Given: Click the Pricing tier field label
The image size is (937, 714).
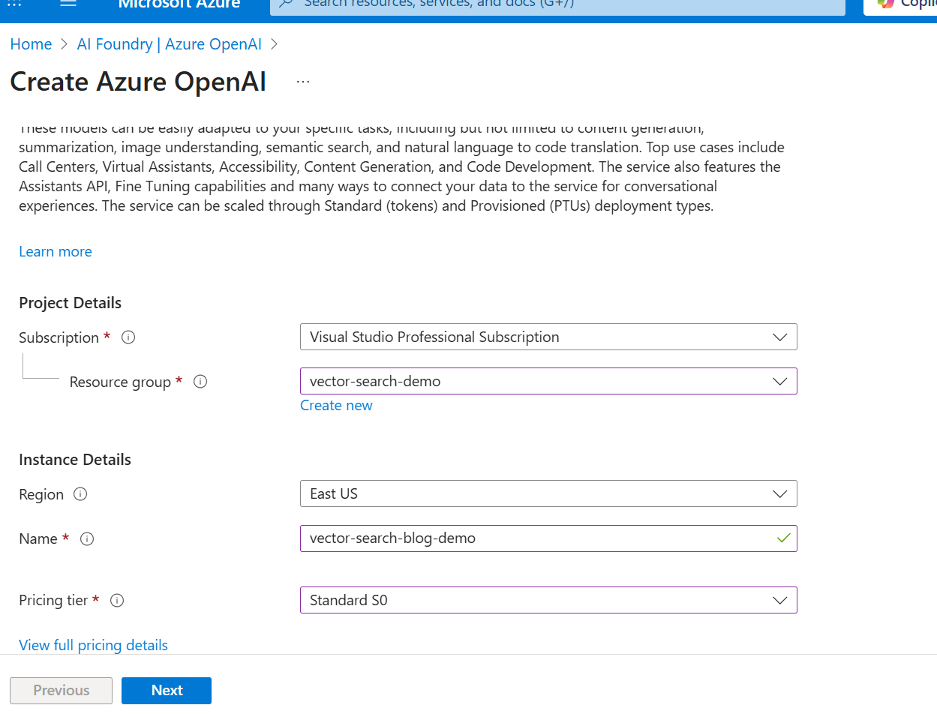Looking at the screenshot, I should (x=53, y=600).
